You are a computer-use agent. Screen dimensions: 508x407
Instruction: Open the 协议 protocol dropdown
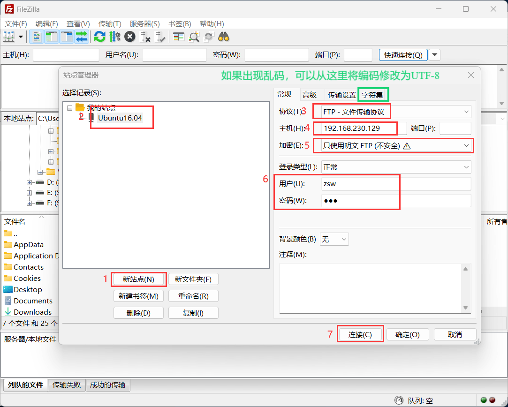pos(396,112)
